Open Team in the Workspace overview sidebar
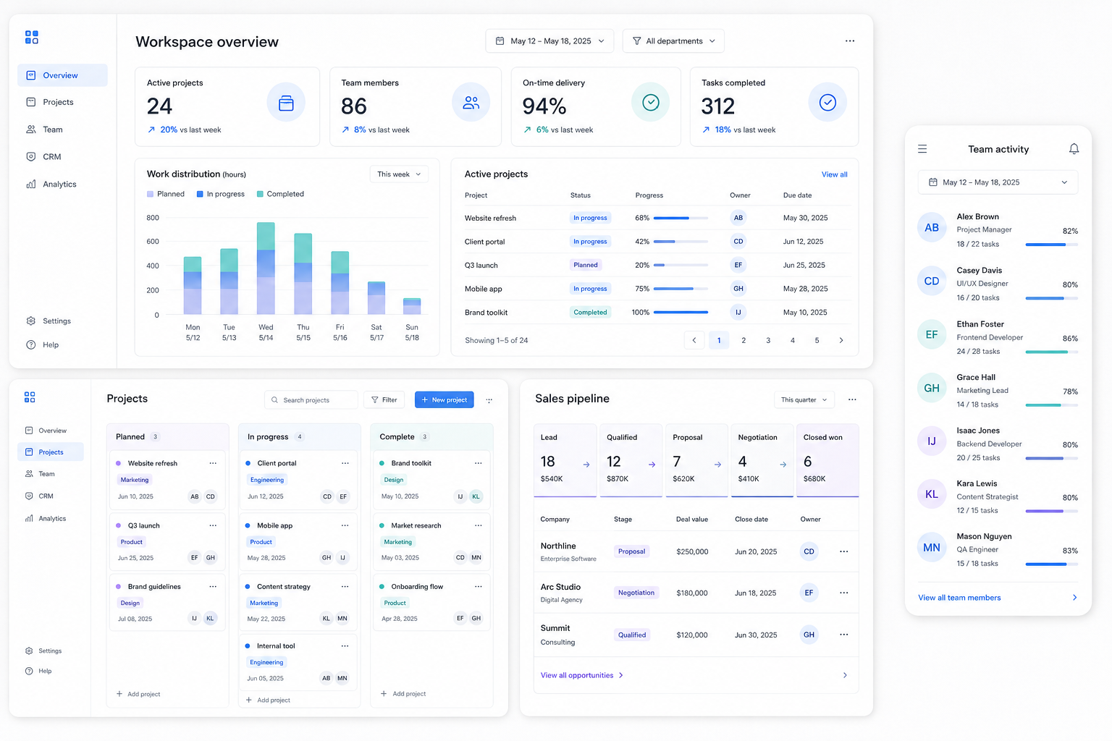The width and height of the screenshot is (1112, 741). coord(62,130)
